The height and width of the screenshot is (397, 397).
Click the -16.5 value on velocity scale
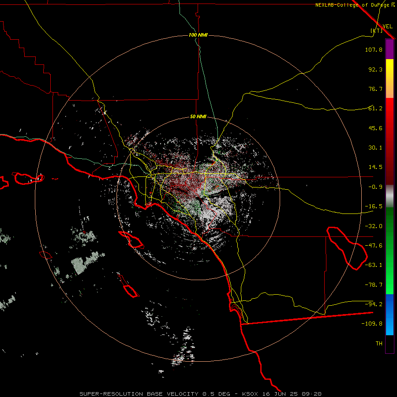tap(374, 206)
